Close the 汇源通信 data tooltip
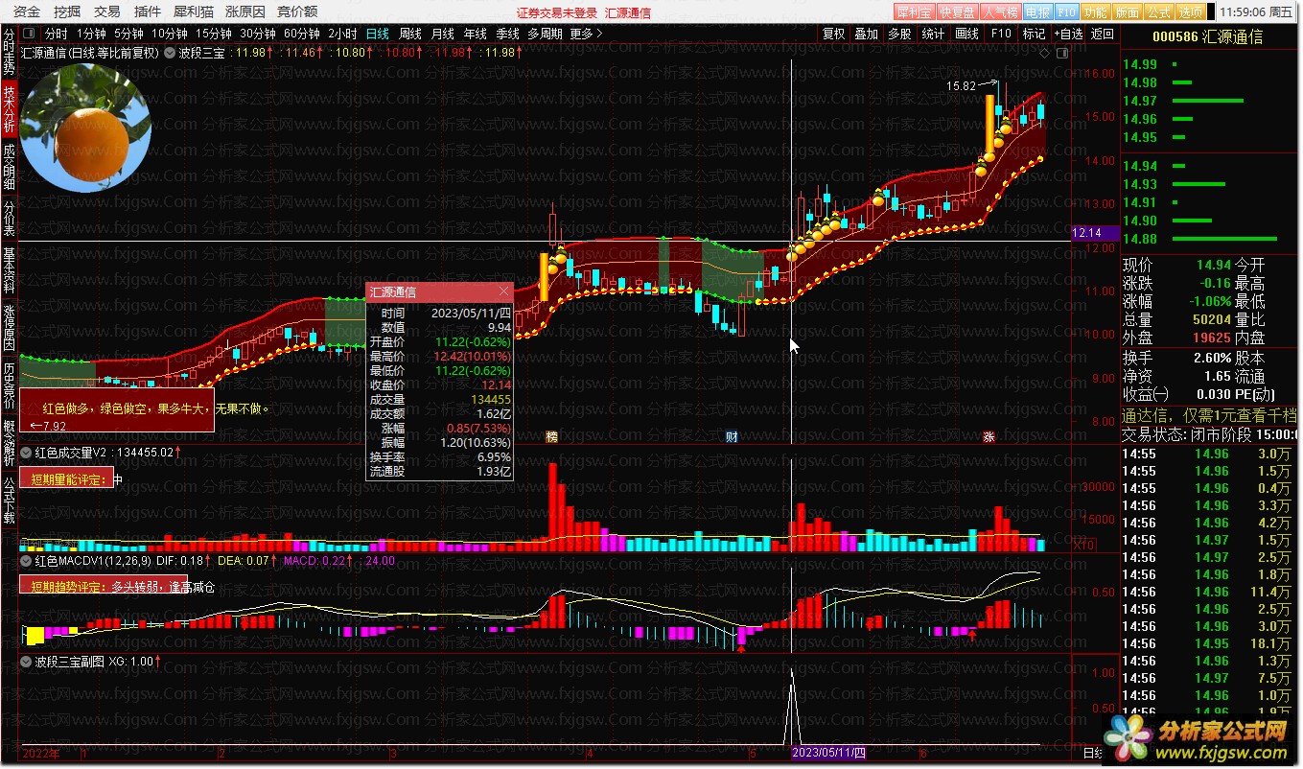1303x769 pixels. 504,291
